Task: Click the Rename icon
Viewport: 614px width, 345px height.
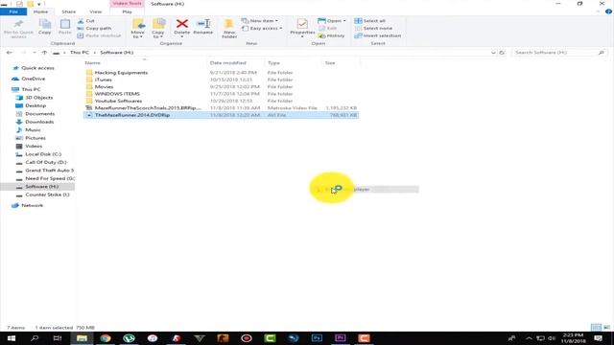Action: [x=203, y=24]
